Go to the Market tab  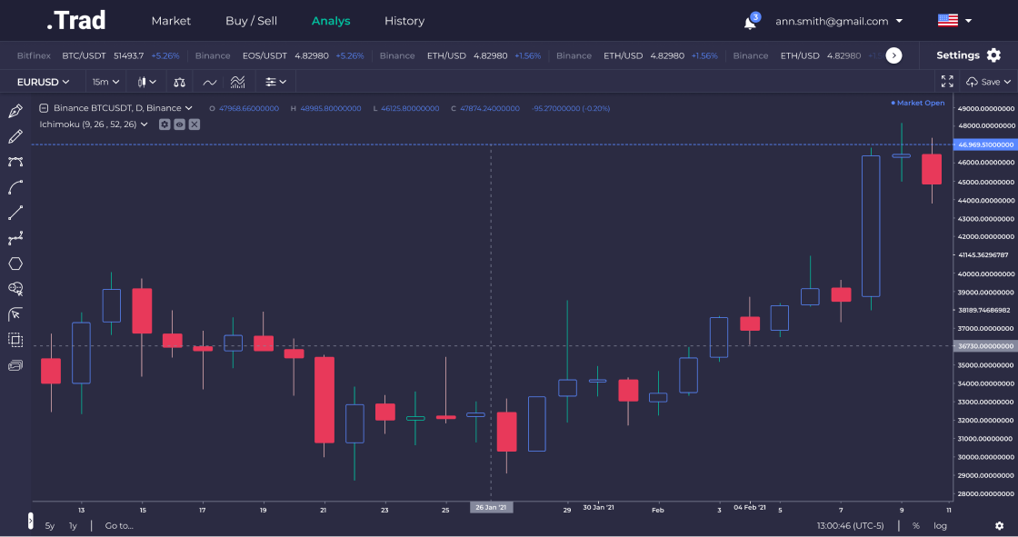pos(171,21)
